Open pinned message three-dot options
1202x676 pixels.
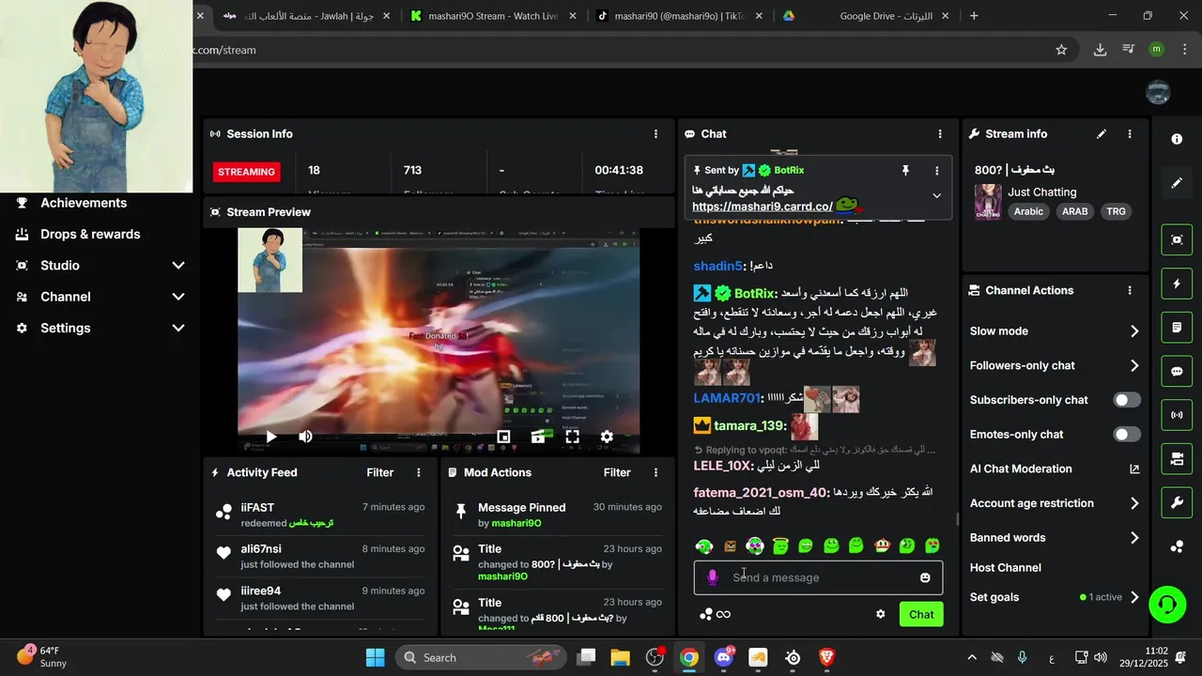[x=936, y=170]
